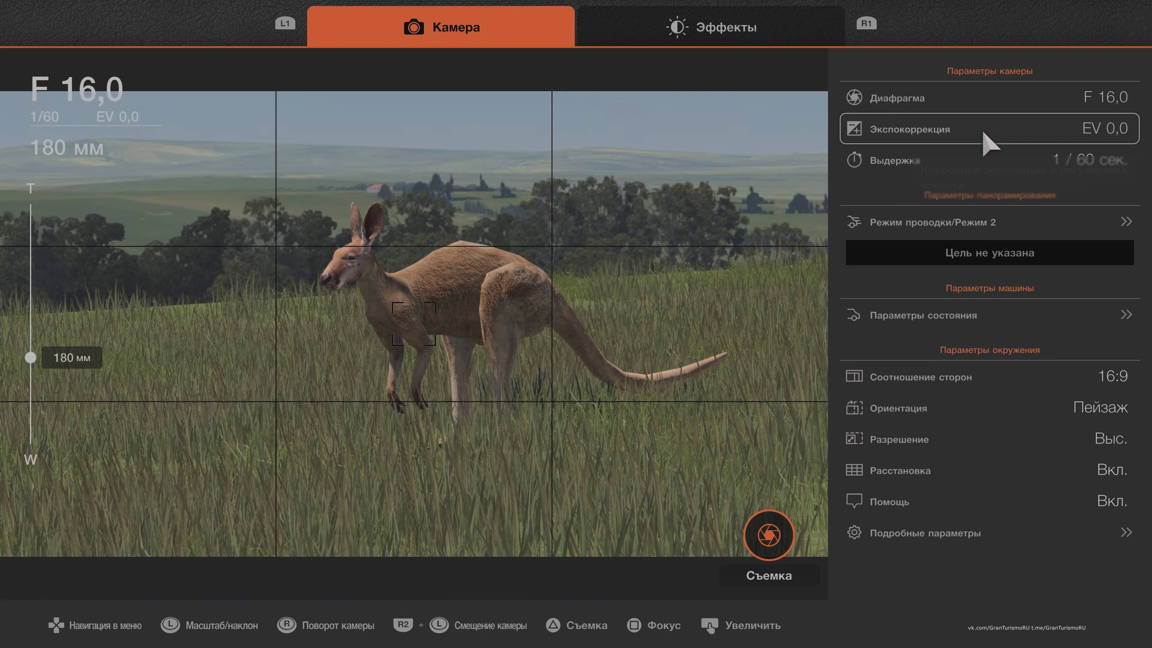Image resolution: width=1152 pixels, height=648 pixels.
Task: Click the square Фокус hint icon
Action: [634, 625]
